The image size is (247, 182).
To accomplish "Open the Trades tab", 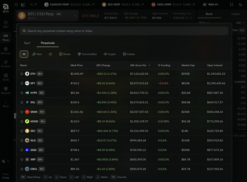I will pyautogui.click(x=235, y=14).
